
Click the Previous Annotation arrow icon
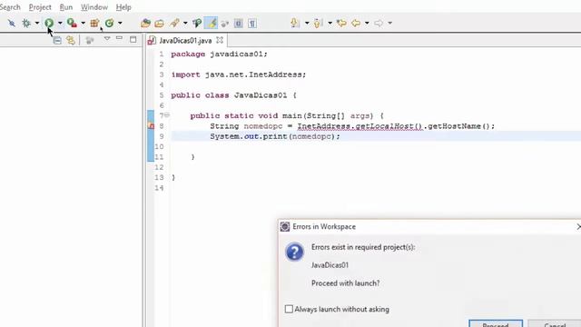point(318,23)
